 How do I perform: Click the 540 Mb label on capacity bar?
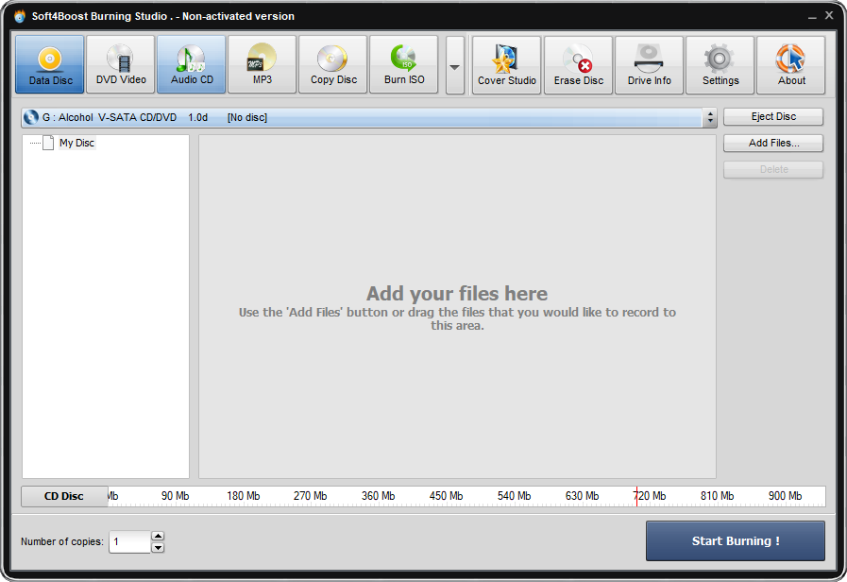pos(514,496)
